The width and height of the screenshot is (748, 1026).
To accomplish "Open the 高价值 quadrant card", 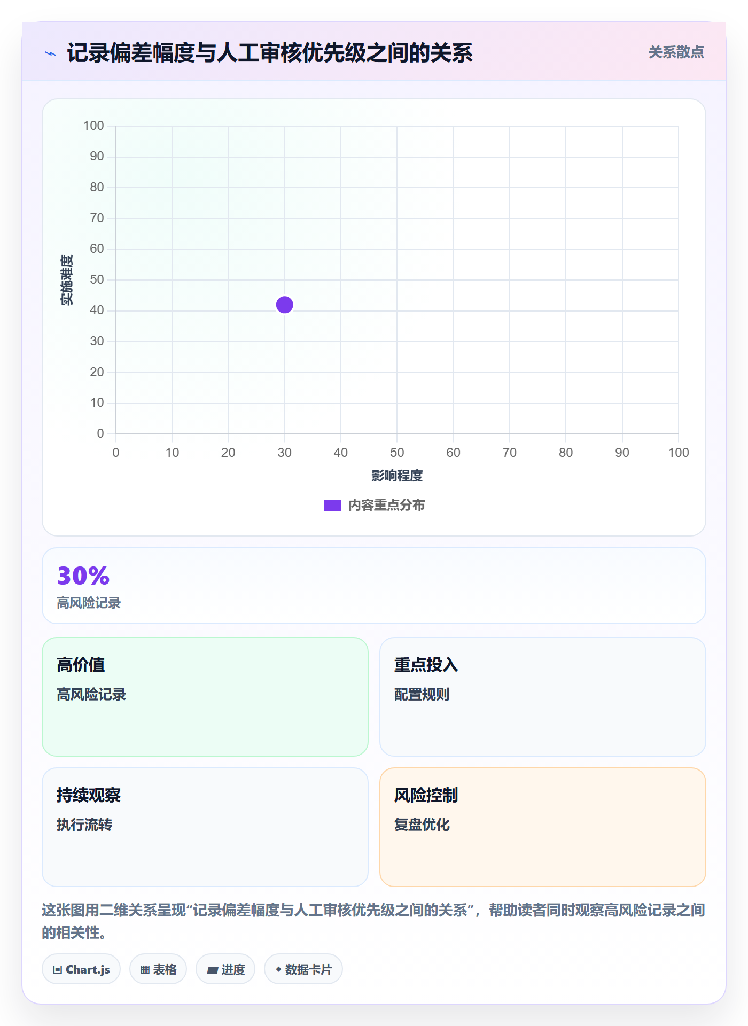I will click(x=205, y=696).
